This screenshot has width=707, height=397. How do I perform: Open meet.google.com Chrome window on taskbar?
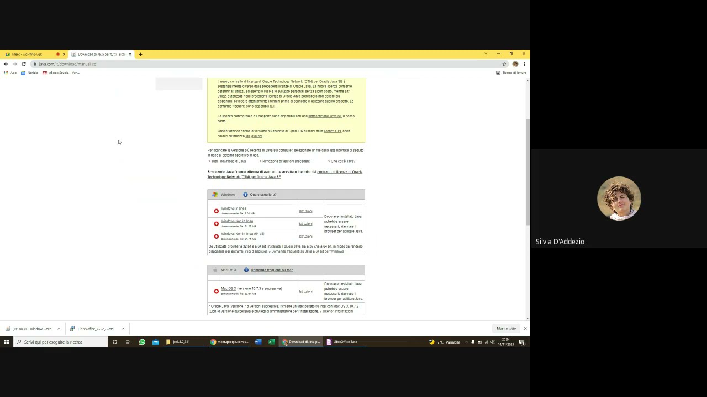229,342
